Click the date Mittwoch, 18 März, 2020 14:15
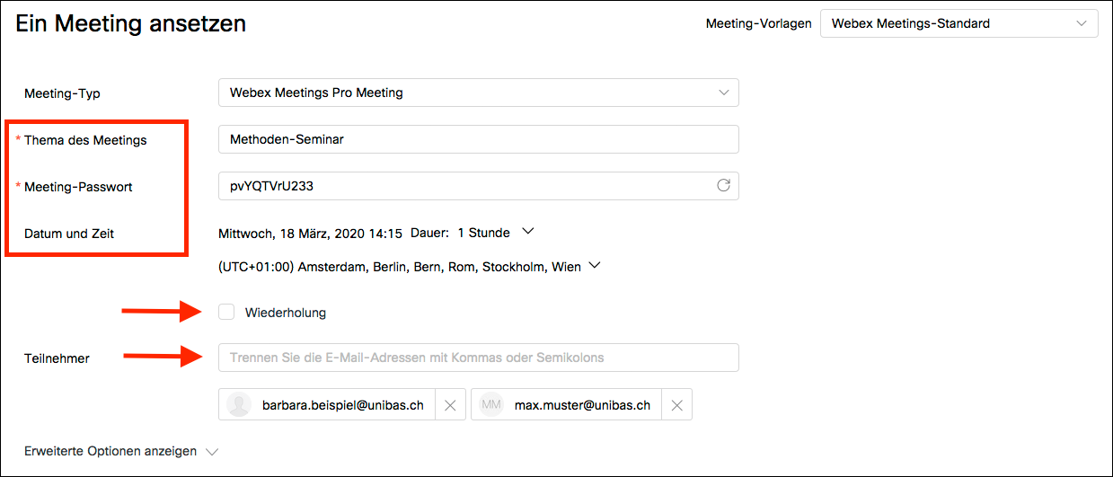Image resolution: width=1113 pixels, height=477 pixels. [x=310, y=233]
